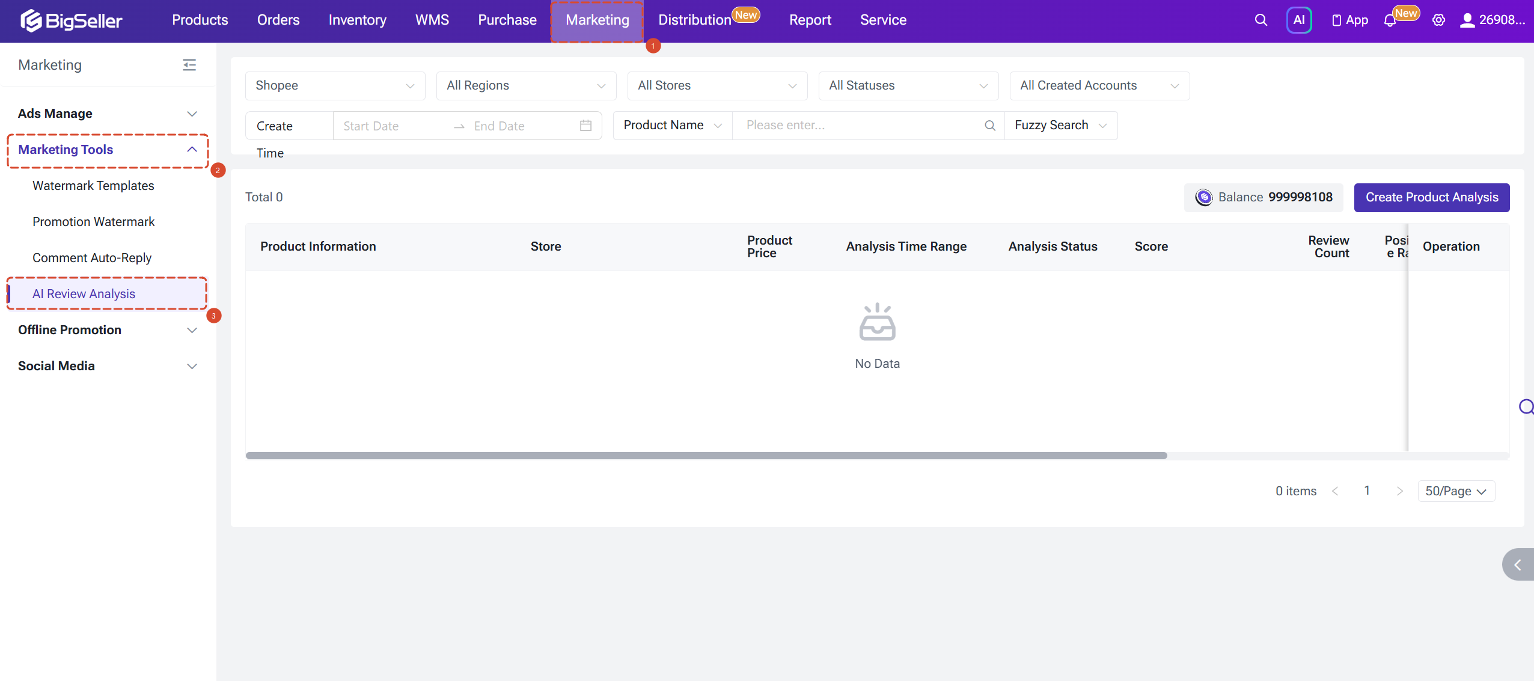
Task: Open the notifications bell
Action: click(1390, 20)
